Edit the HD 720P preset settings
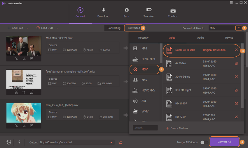The image size is (248, 148). click(x=236, y=117)
